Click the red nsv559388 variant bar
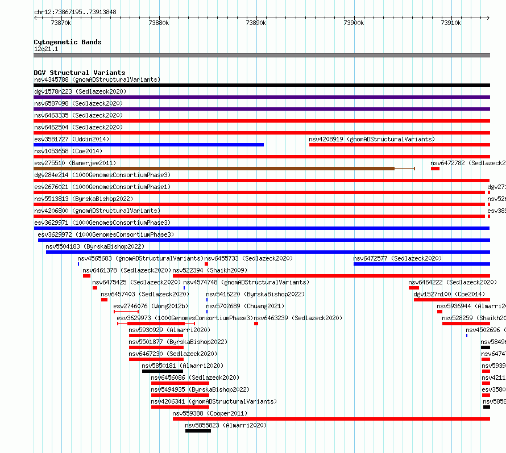This screenshot has width=506, height=453. click(331, 419)
